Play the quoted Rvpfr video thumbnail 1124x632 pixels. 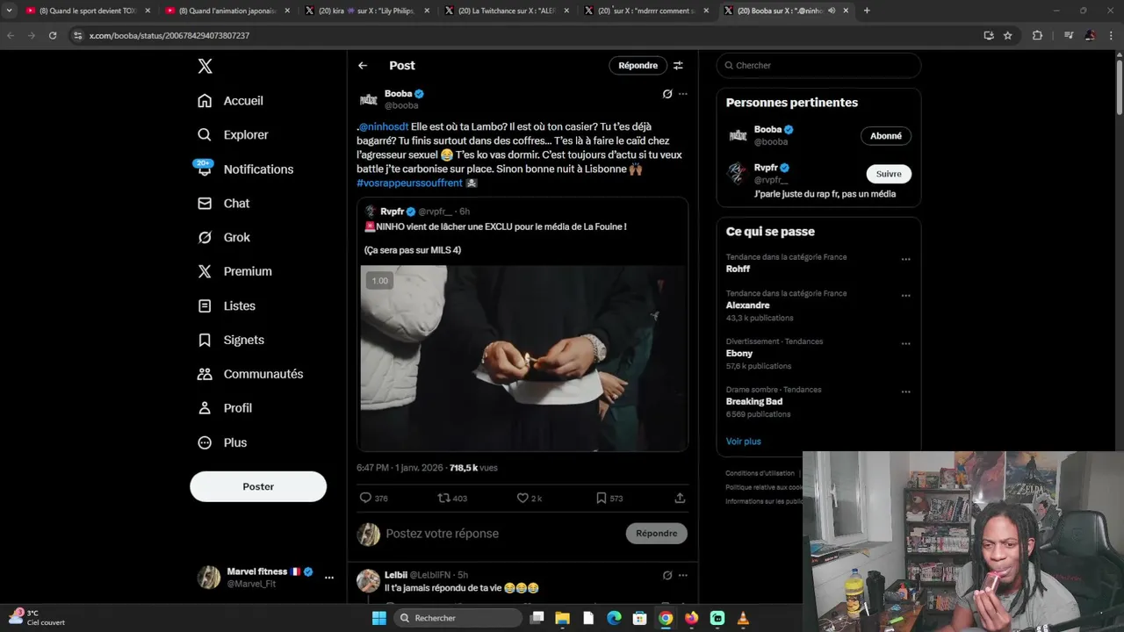pyautogui.click(x=522, y=358)
